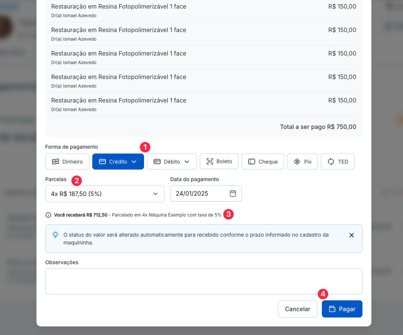The width and height of the screenshot is (403, 335).
Task: Click the lightbulb tip icon
Action: 55,235
